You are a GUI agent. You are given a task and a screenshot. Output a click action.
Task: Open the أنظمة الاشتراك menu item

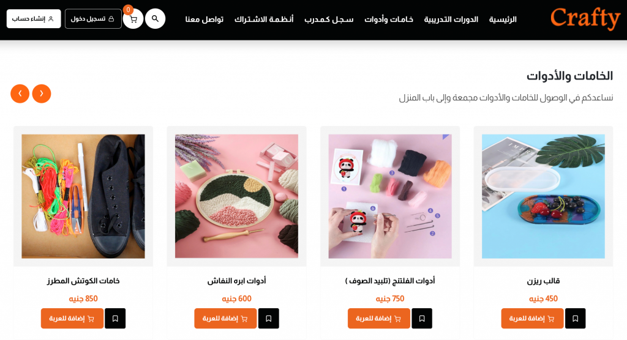click(264, 19)
